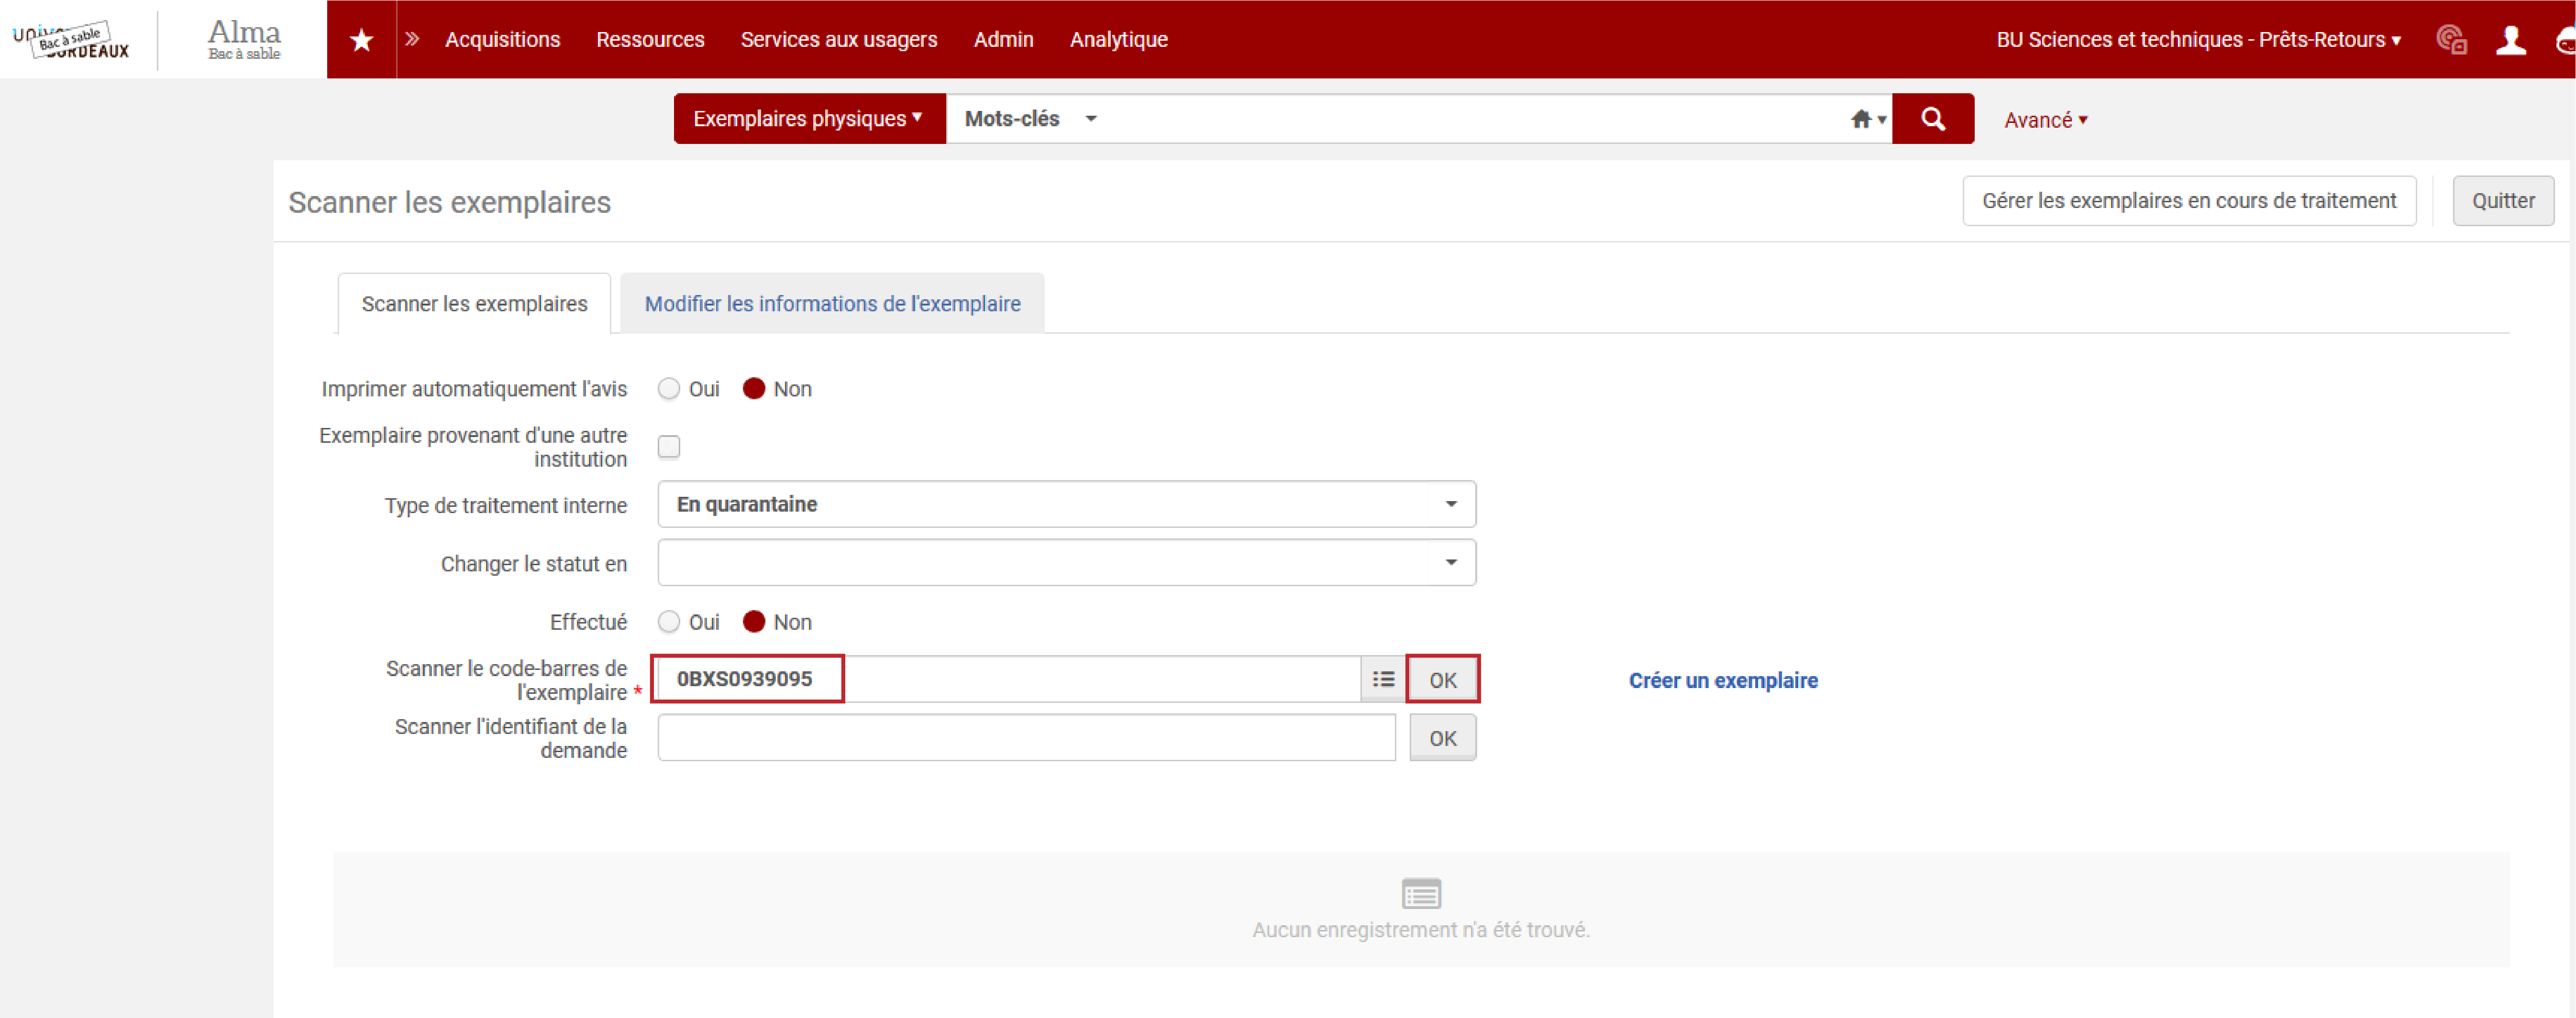This screenshot has height=1018, width=2576.
Task: Open the Mots-clés search field dropdown
Action: point(1030,119)
